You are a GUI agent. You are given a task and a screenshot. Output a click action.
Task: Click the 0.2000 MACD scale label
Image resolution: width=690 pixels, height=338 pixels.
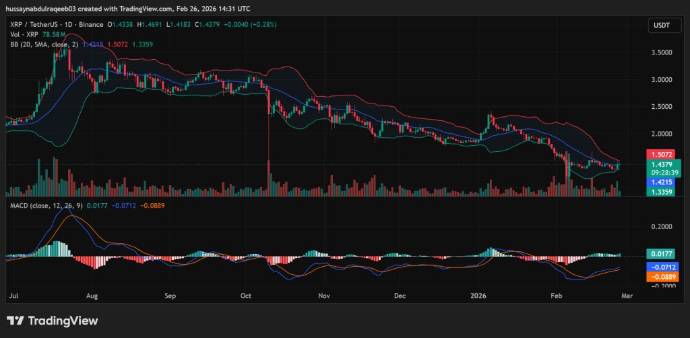[x=660, y=227]
